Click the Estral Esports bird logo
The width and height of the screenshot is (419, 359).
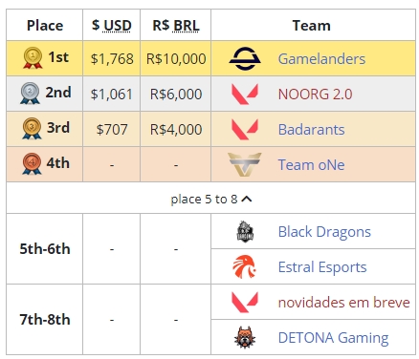click(x=244, y=266)
